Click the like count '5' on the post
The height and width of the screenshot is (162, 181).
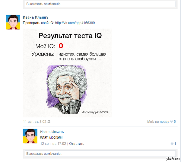click(x=175, y=121)
